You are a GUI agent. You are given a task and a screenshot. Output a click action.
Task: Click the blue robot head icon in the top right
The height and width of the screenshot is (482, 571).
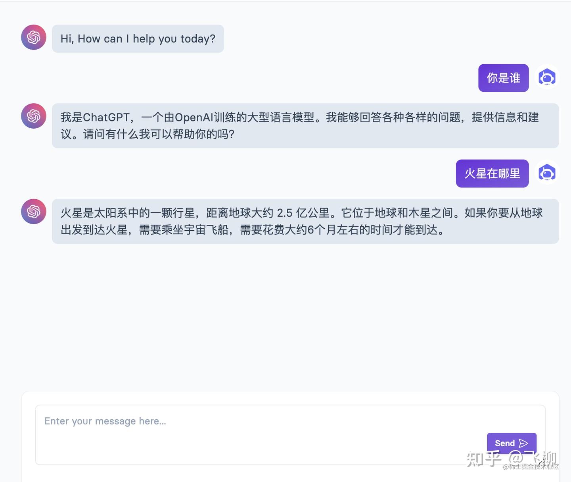coord(547,77)
